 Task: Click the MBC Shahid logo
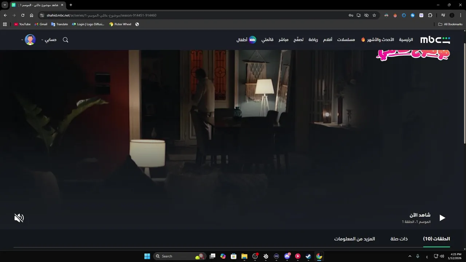tap(435, 40)
